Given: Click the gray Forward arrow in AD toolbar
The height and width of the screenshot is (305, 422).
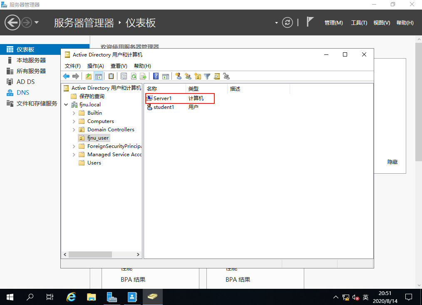Looking at the screenshot, I should 76,76.
